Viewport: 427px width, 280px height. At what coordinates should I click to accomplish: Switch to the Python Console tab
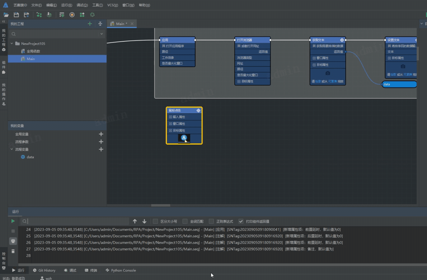121,270
